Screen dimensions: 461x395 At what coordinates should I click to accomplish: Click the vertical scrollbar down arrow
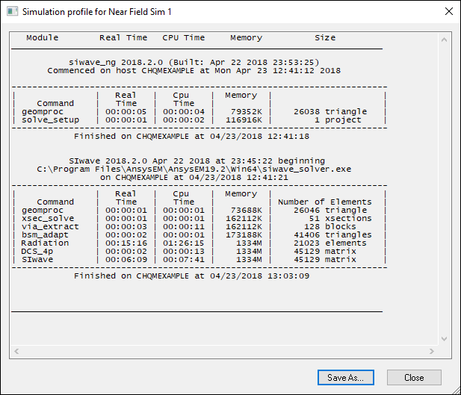pyautogui.click(x=444, y=339)
